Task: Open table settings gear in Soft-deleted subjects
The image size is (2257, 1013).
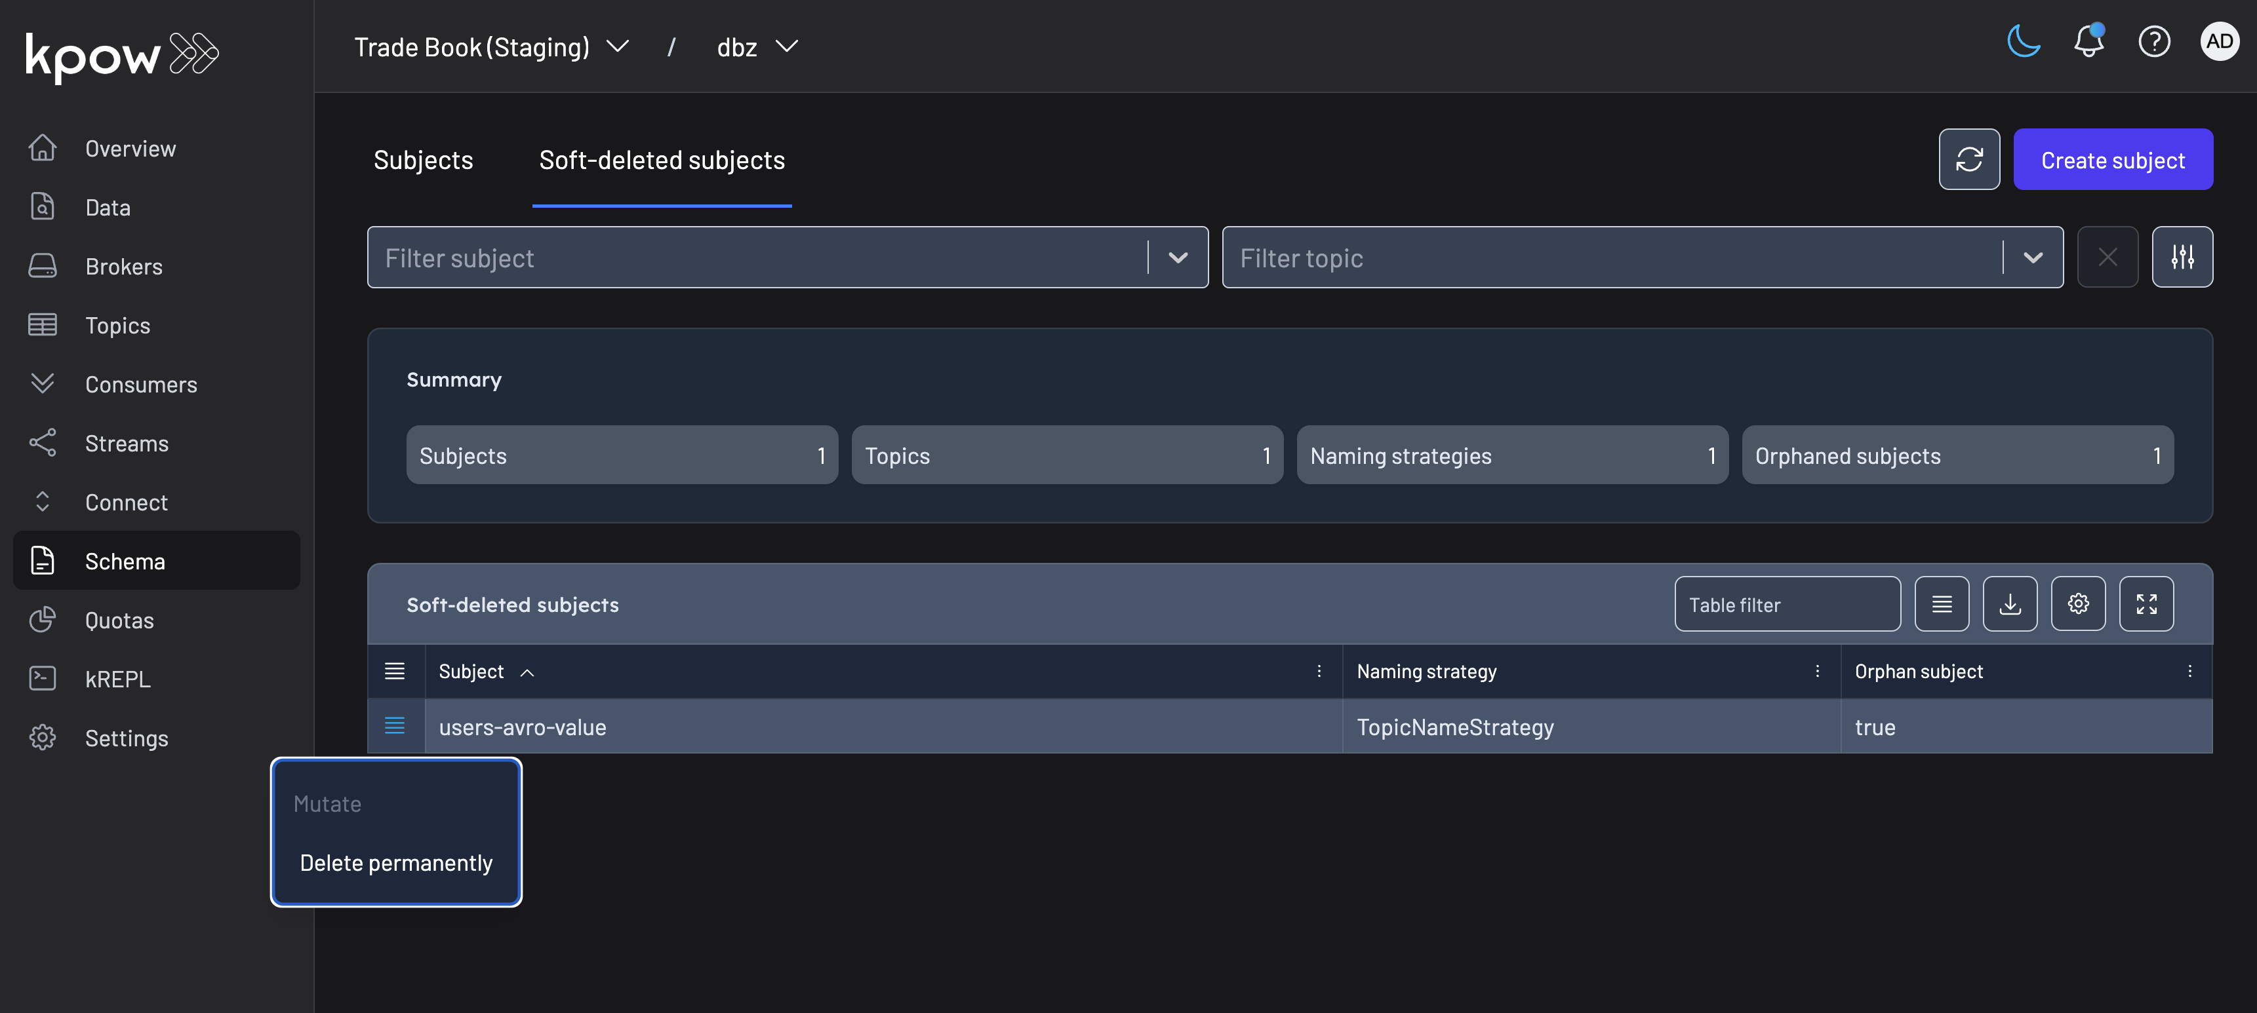Action: (x=2078, y=603)
